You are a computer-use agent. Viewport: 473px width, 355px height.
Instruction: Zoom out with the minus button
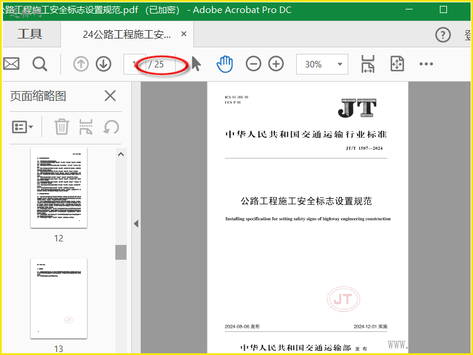pyautogui.click(x=254, y=64)
